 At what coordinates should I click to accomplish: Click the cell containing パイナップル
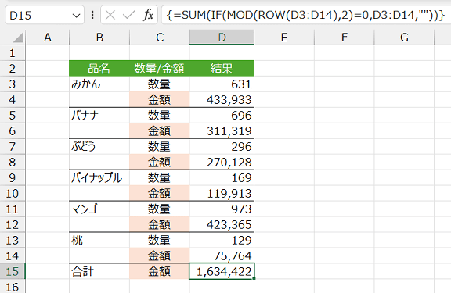coord(99,177)
